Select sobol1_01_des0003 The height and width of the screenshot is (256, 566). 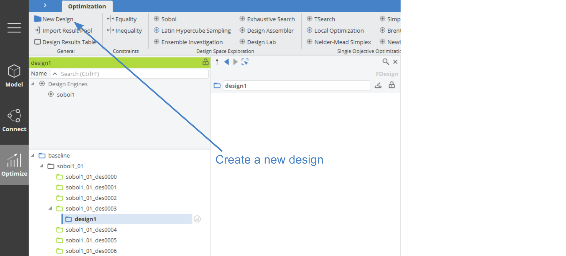click(x=91, y=209)
